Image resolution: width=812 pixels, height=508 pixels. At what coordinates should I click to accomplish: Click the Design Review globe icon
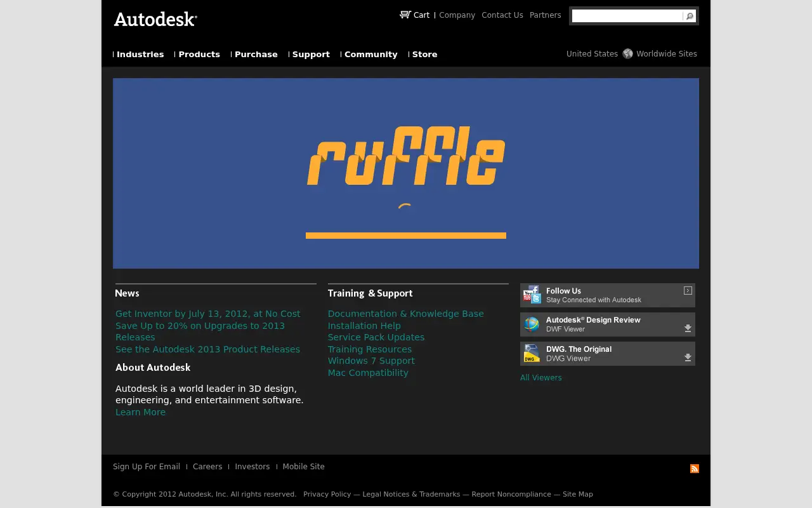(532, 324)
